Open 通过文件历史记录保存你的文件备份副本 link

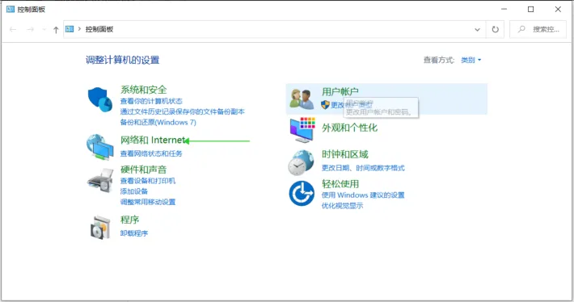point(182,111)
